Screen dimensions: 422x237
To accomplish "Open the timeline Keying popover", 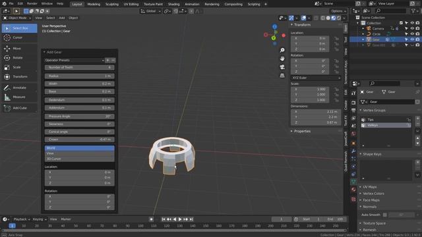I will coord(40,219).
